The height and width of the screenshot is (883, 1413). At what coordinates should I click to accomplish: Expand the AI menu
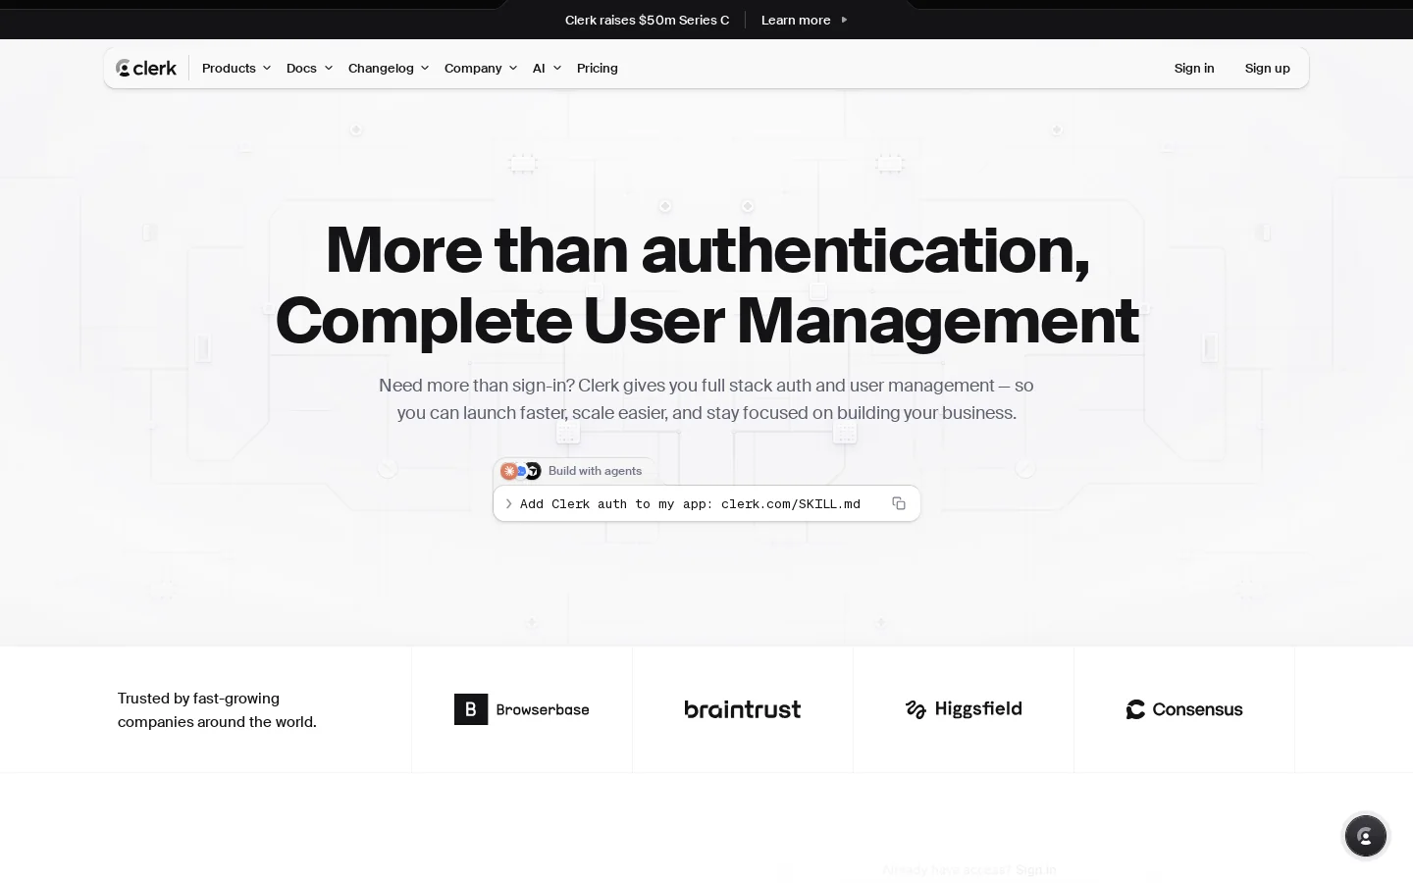pyautogui.click(x=547, y=68)
